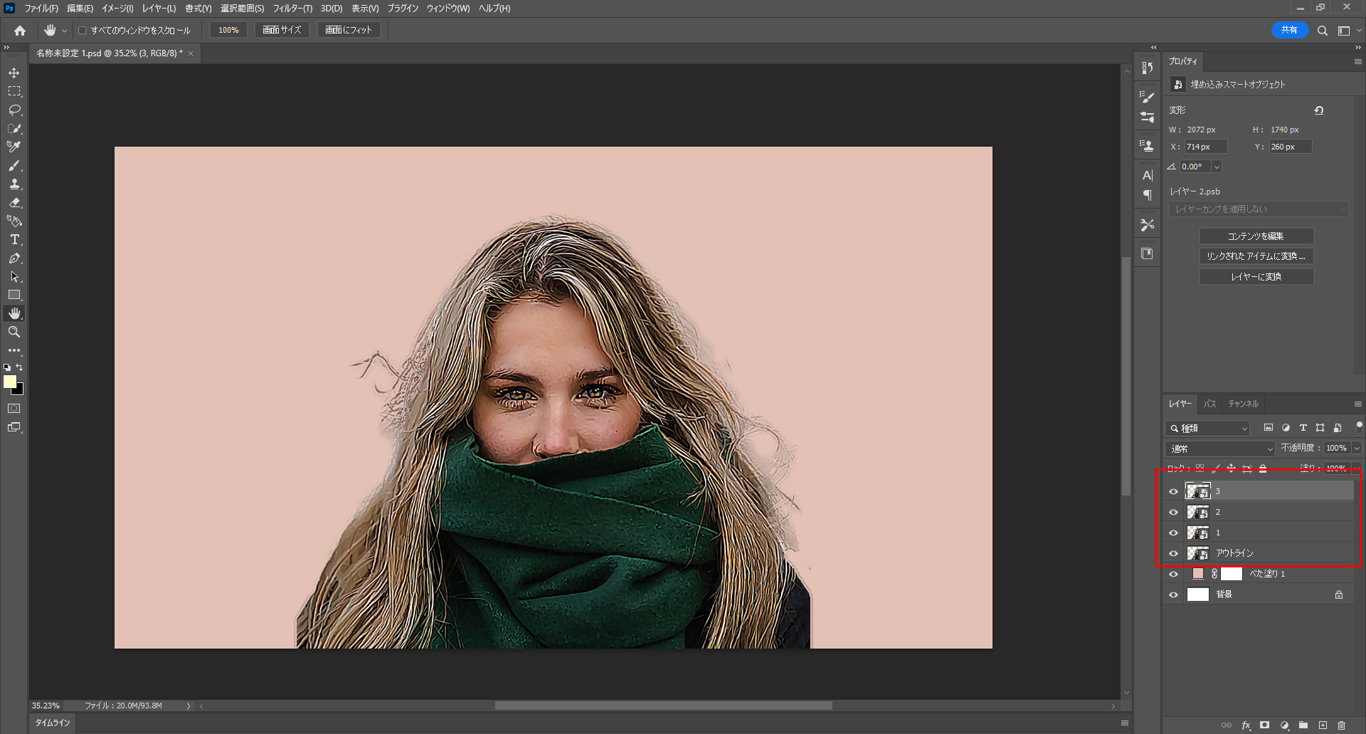Open the 種類 layer filter dropdown
This screenshot has height=734, width=1366.
point(1208,428)
